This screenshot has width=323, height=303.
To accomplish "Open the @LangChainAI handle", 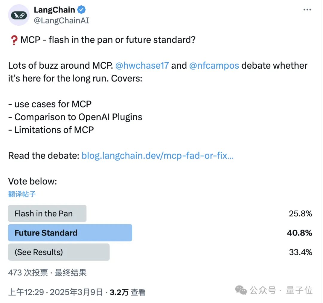I will pos(62,21).
